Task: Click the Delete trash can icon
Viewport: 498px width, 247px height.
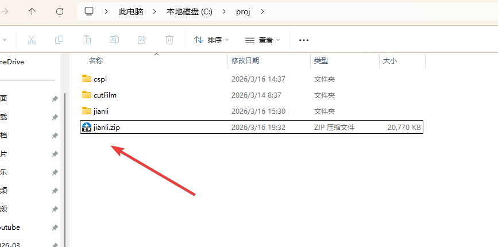Action: tap(169, 40)
